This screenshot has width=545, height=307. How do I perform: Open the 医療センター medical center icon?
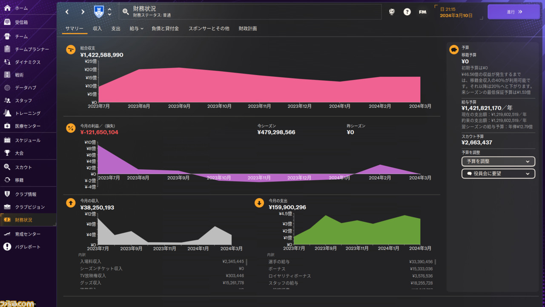[7, 126]
